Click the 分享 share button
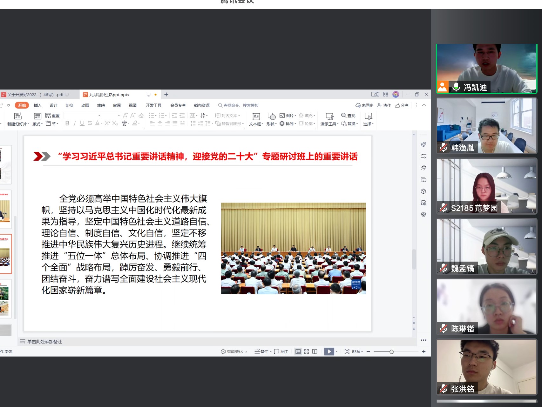 [402, 105]
